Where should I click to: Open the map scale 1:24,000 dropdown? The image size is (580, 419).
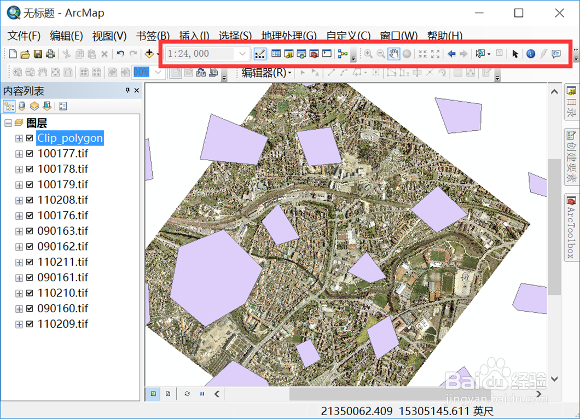click(x=242, y=54)
